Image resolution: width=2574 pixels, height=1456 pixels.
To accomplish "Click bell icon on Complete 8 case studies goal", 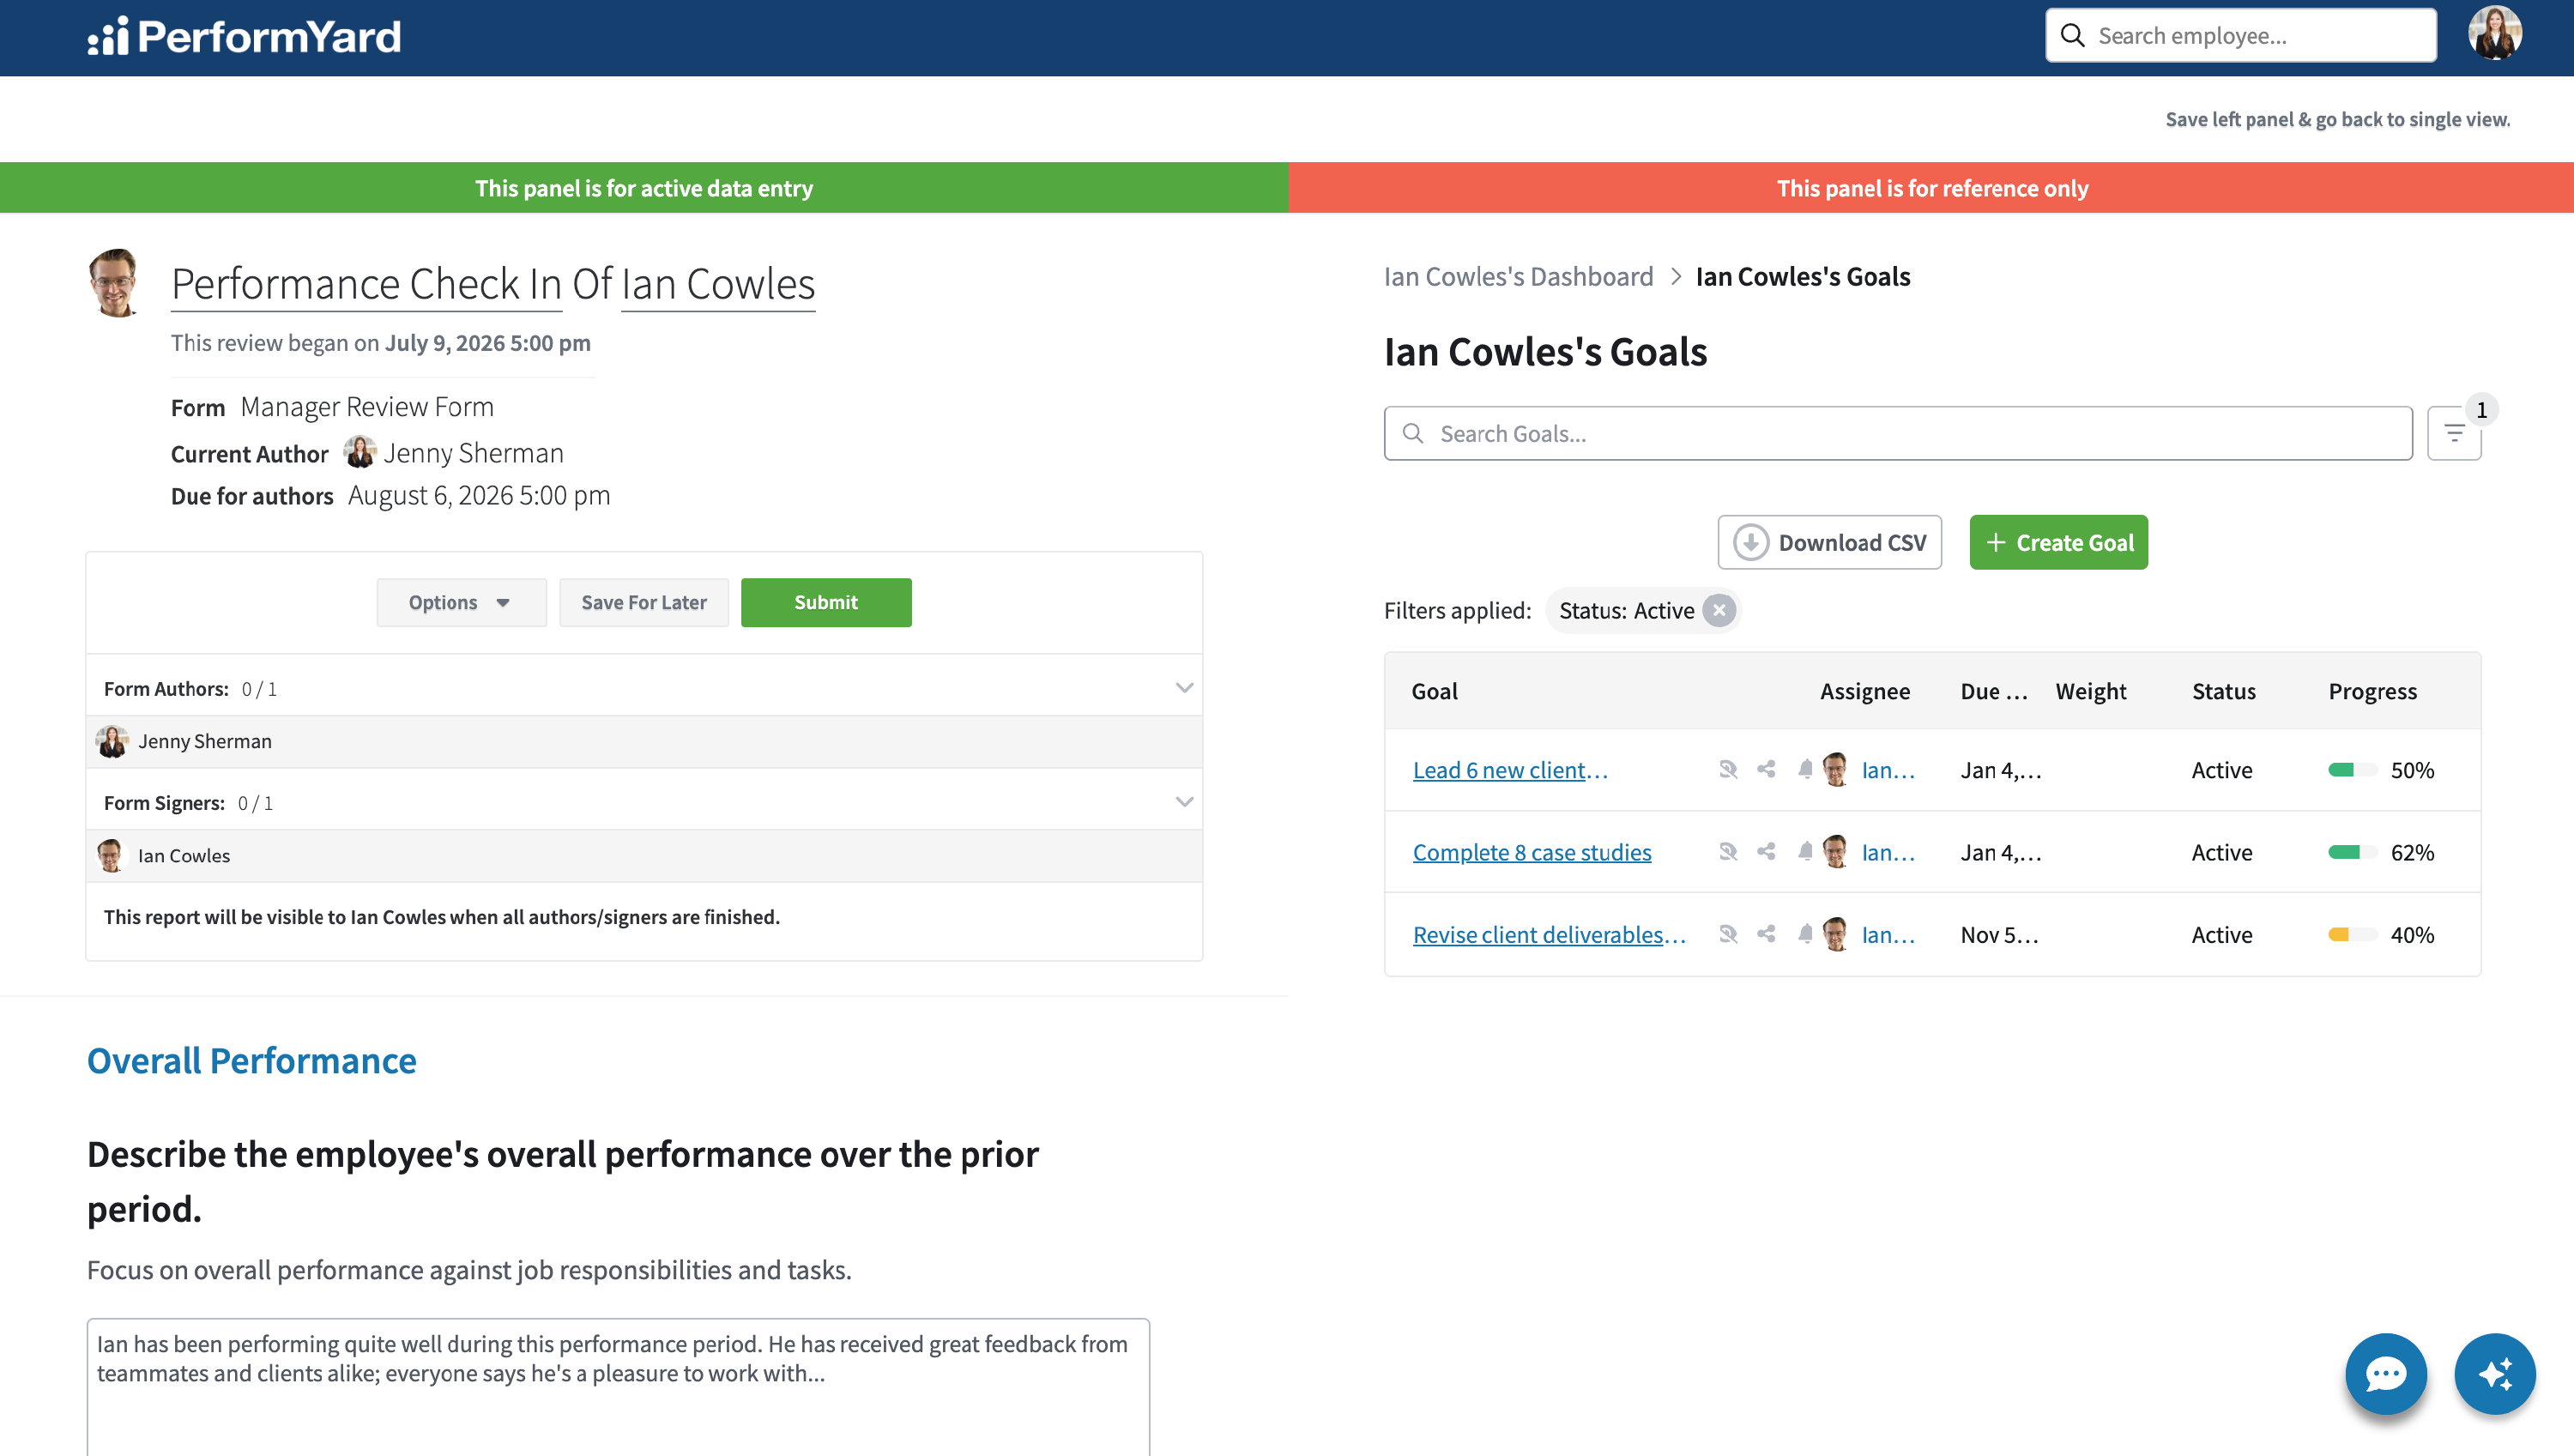I will 1804,852.
